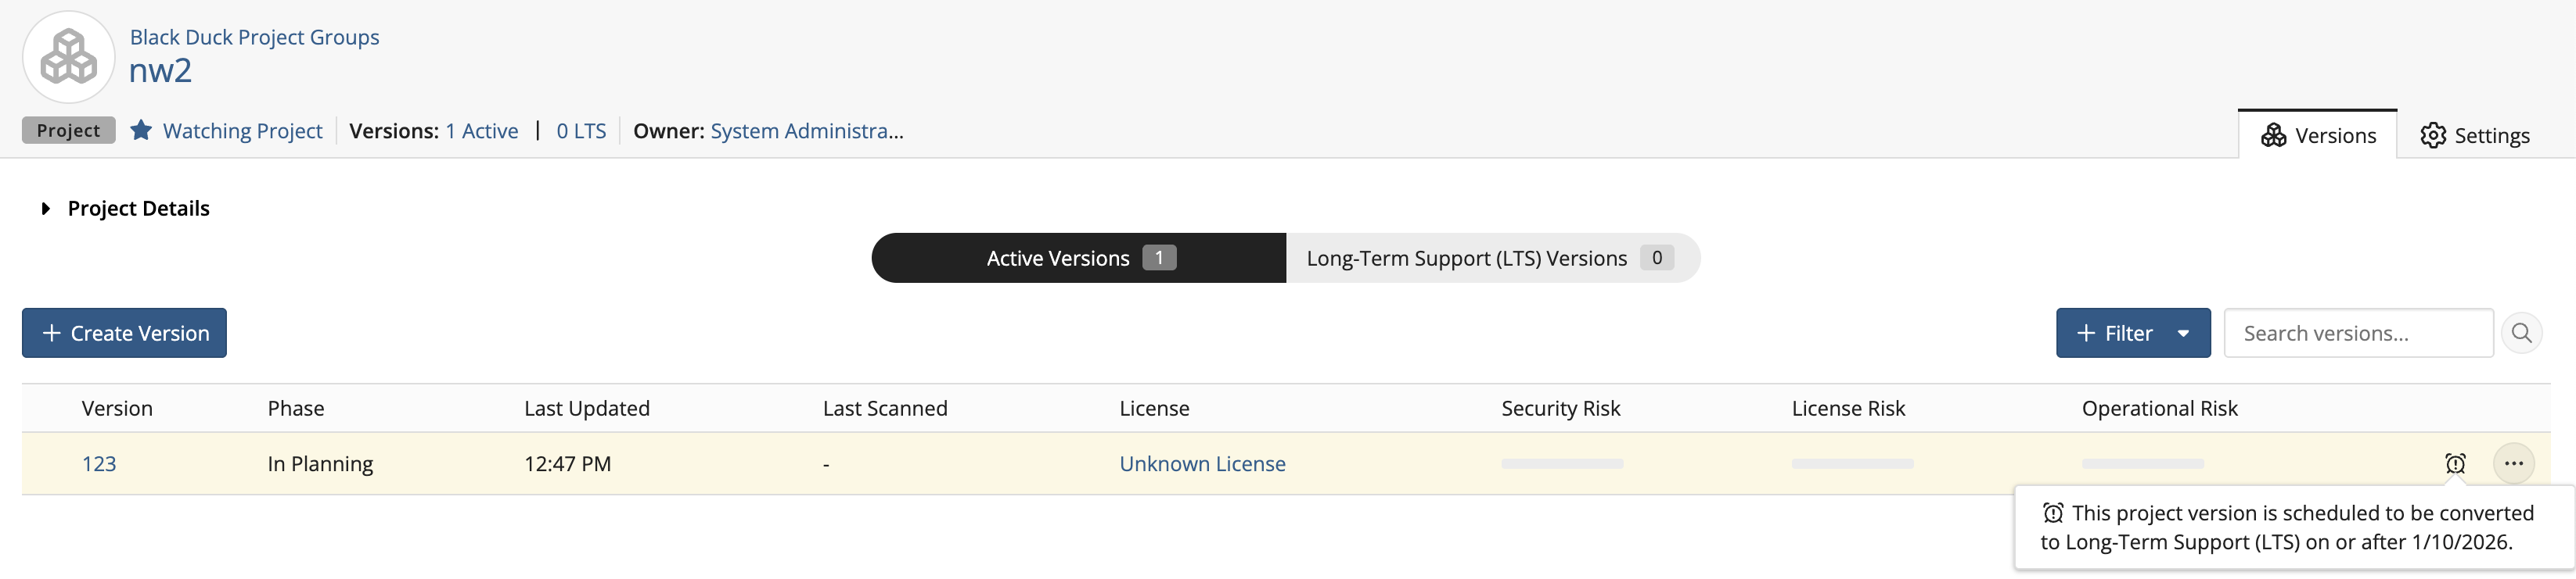
Task: Click the Security Risk bar for version 123
Action: click(x=1562, y=464)
